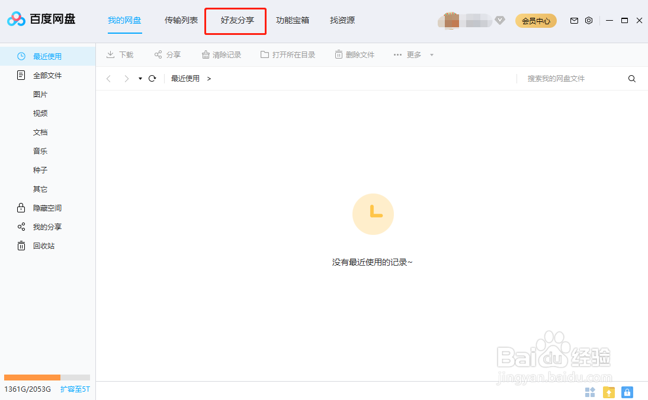This screenshot has height=400, width=648.
Task: Open the mail notifications envelope icon
Action: pos(573,20)
